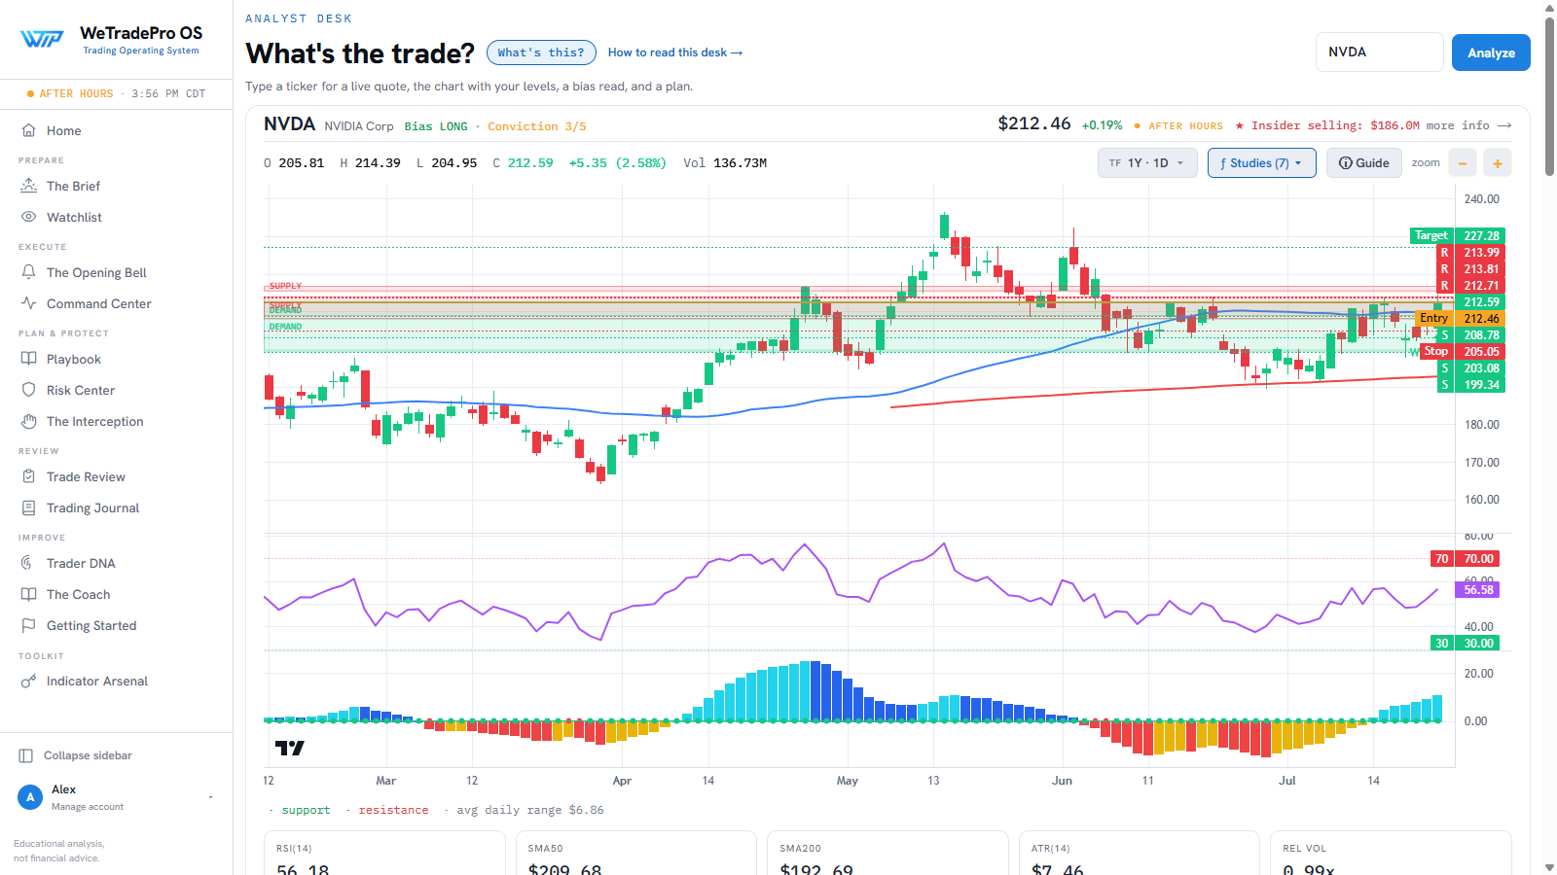Click the support 199.34 price label
The width and height of the screenshot is (1557, 875).
1471,384
